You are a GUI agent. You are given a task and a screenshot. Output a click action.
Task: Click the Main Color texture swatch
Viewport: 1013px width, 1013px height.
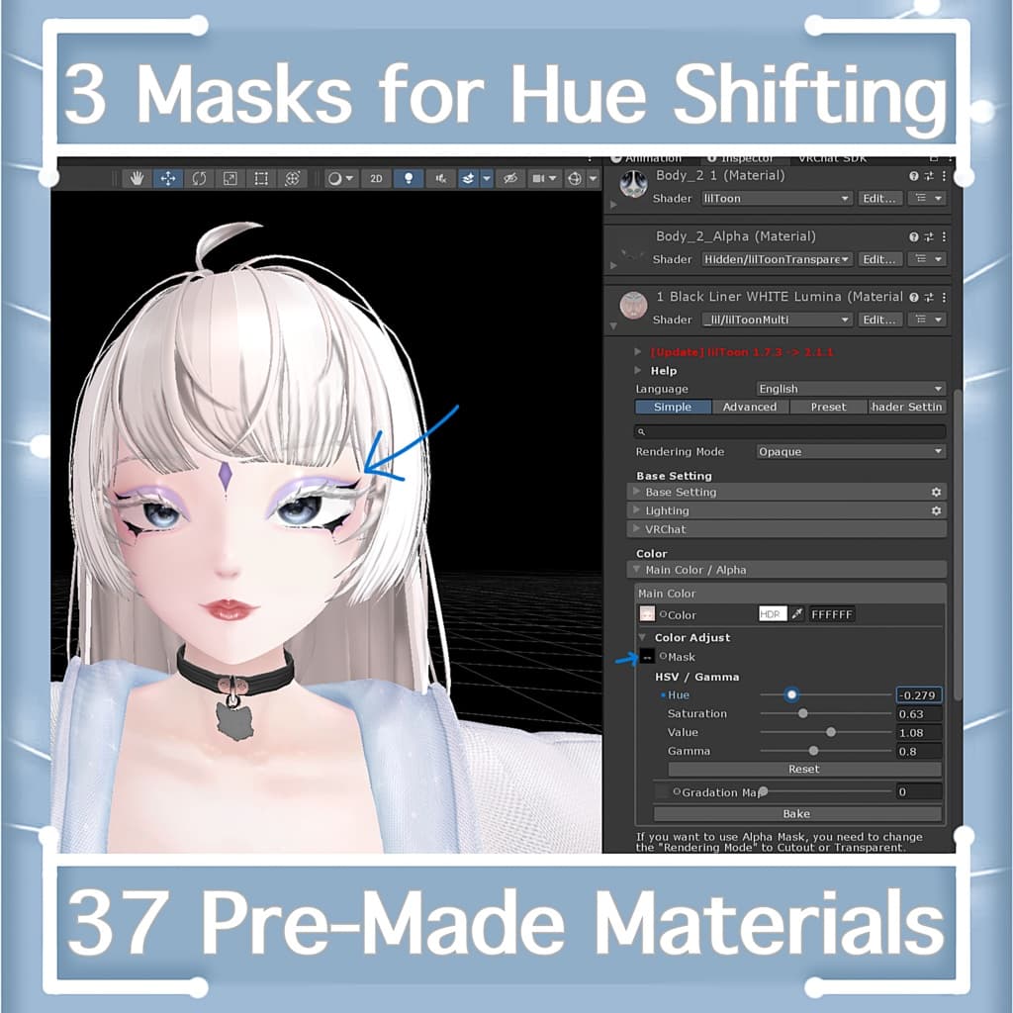click(x=647, y=614)
